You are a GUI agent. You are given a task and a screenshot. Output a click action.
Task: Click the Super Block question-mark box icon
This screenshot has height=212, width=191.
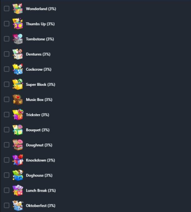[18, 84]
